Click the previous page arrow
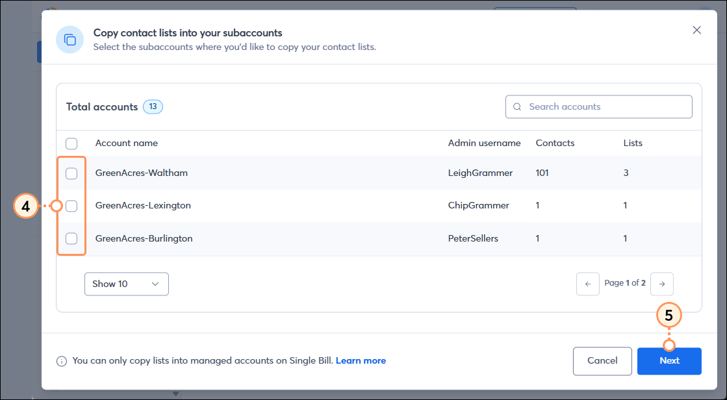 click(588, 284)
